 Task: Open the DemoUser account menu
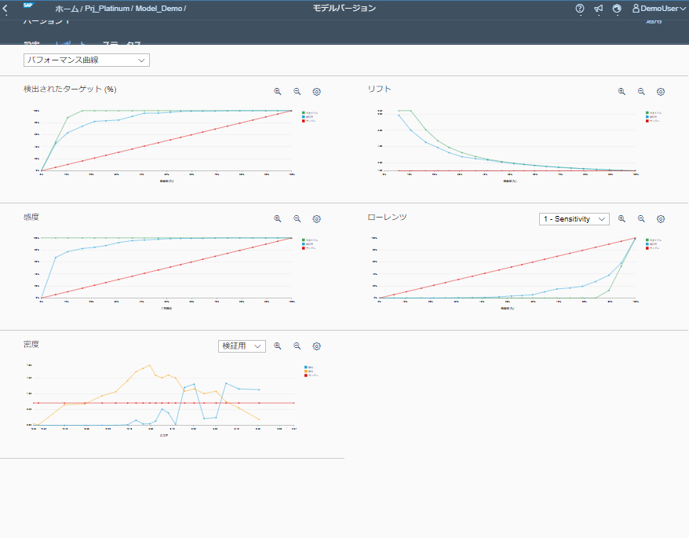pyautogui.click(x=658, y=9)
